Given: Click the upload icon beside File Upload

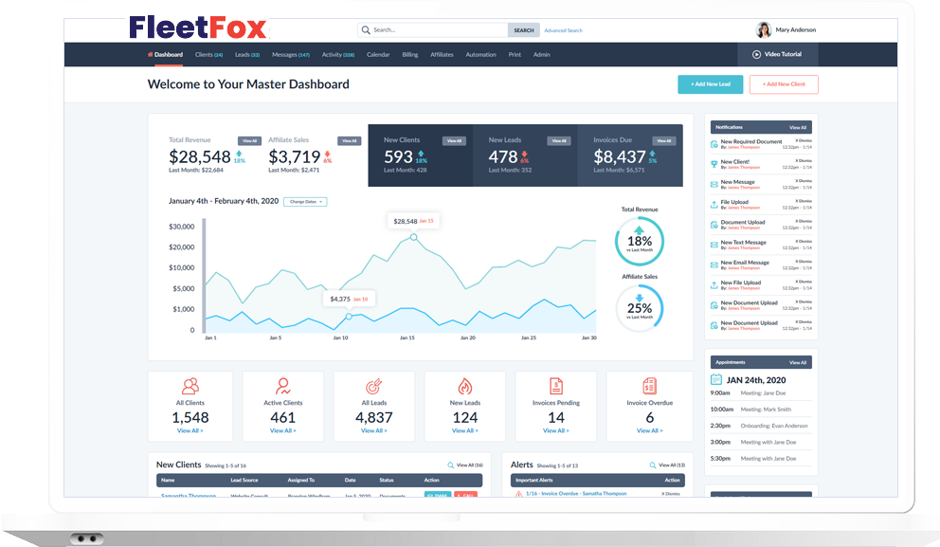Looking at the screenshot, I should pyautogui.click(x=714, y=205).
